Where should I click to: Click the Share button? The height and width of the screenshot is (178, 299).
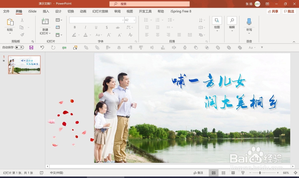coord(273,11)
